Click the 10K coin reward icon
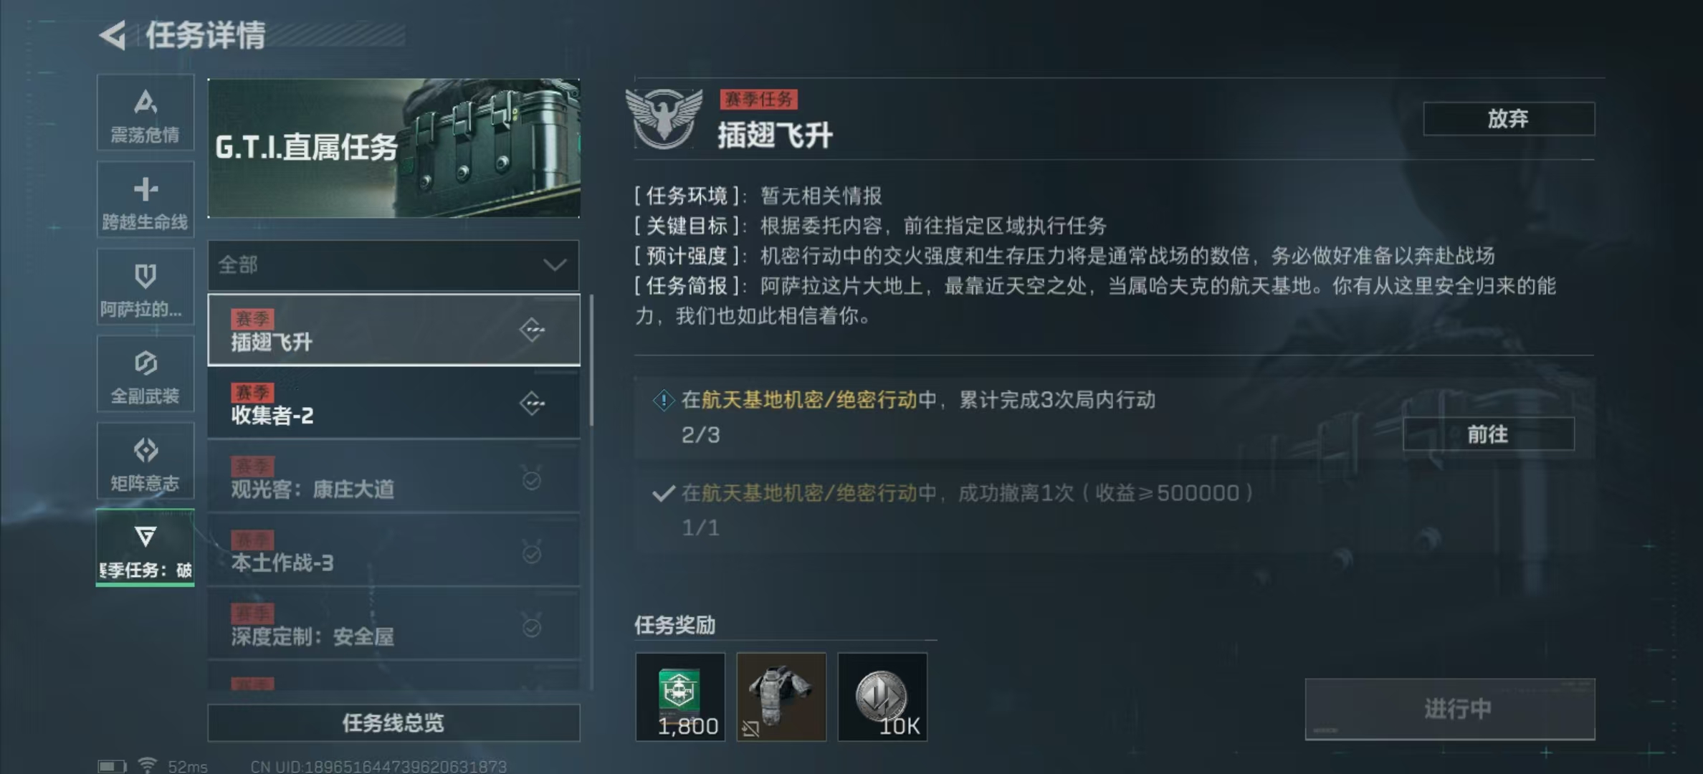The height and width of the screenshot is (774, 1703). point(882,697)
